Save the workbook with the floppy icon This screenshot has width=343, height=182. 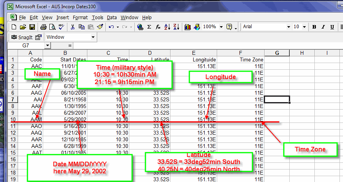click(x=32, y=27)
